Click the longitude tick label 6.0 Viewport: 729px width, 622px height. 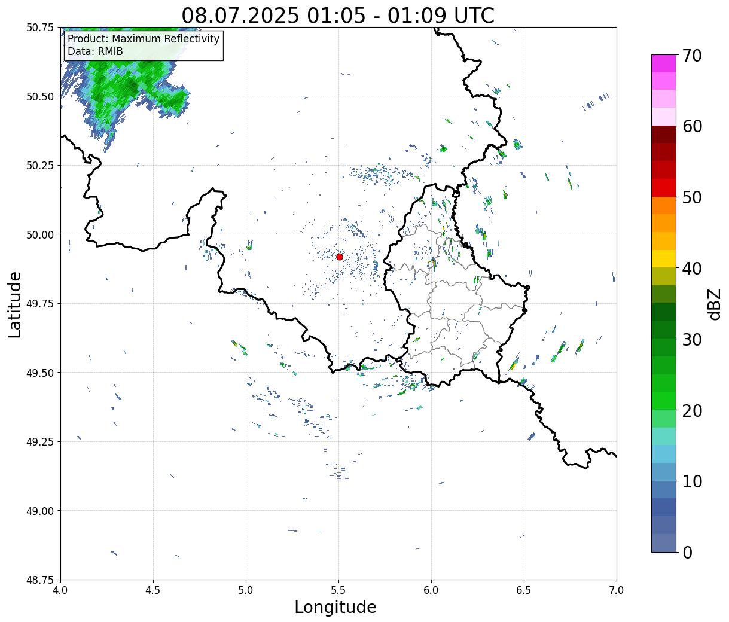431,590
